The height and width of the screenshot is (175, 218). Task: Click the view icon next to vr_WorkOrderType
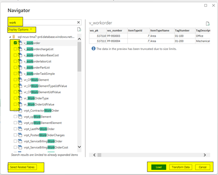pyautogui.click(x=20, y=98)
